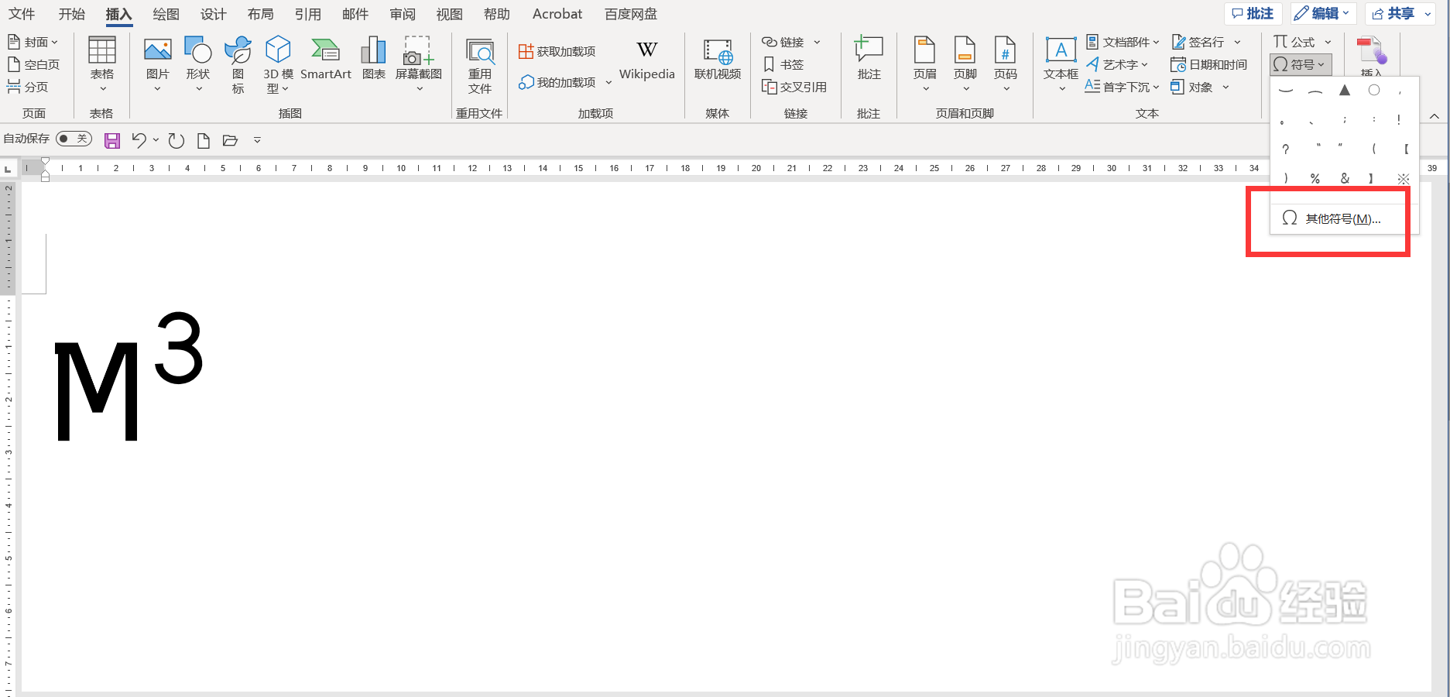The width and height of the screenshot is (1450, 697).
Task: Open the 百度网盘 tab
Action: coord(631,14)
